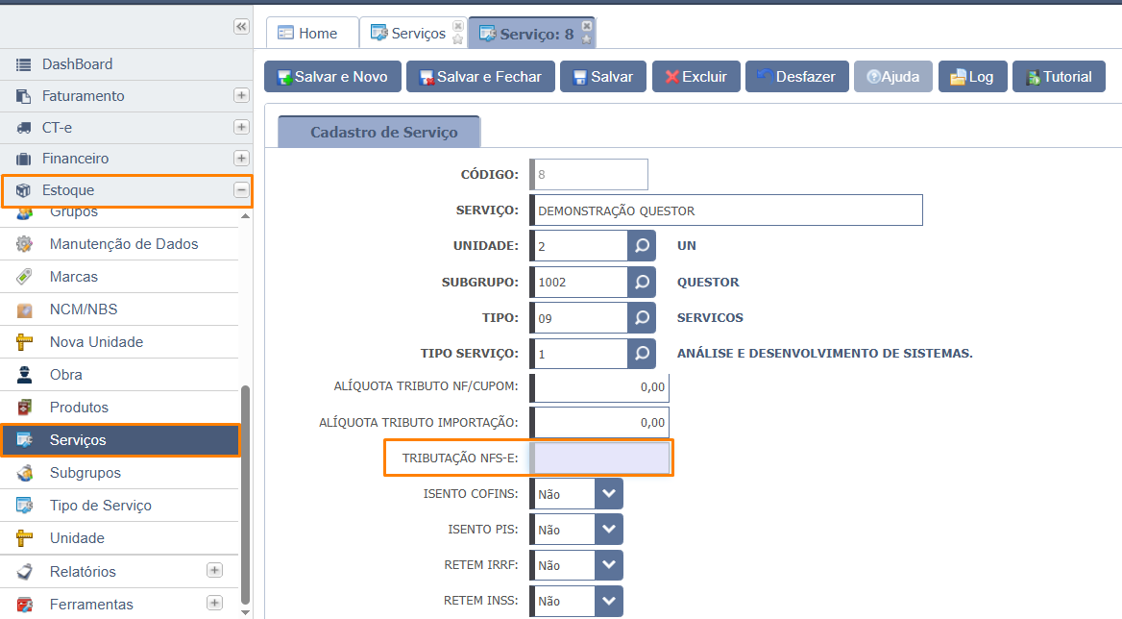
Task: Open the SUBGRUPO search magnifier
Action: 642,282
